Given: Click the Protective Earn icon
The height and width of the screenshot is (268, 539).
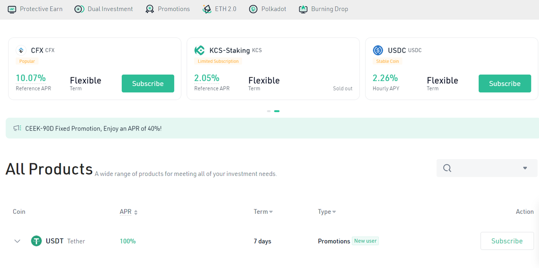Looking at the screenshot, I should 12,9.
